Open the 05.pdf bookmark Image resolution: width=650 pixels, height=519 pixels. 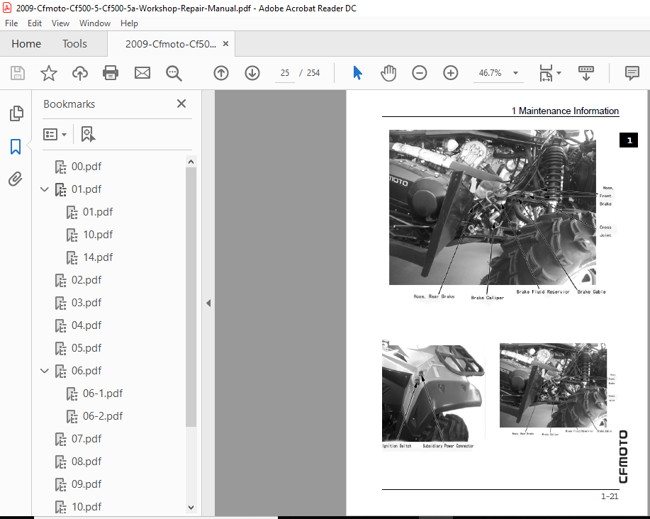[86, 348]
